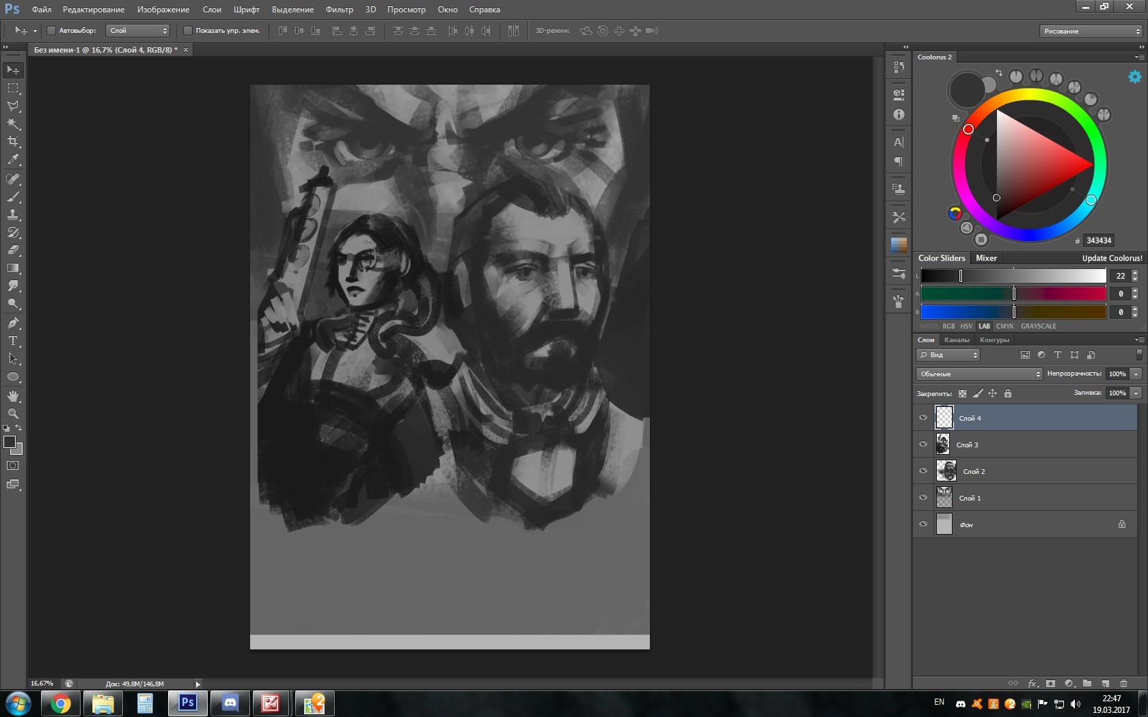Select the Crop tool
The image size is (1148, 717).
(x=13, y=141)
